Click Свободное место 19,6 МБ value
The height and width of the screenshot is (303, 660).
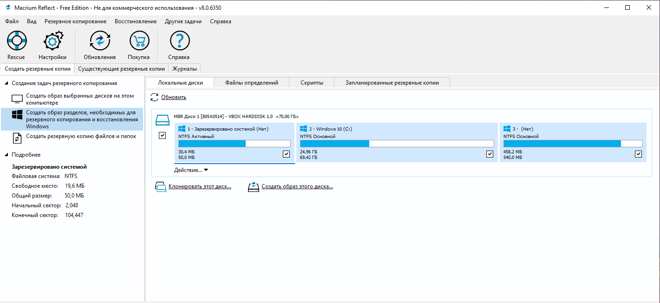tap(74, 186)
